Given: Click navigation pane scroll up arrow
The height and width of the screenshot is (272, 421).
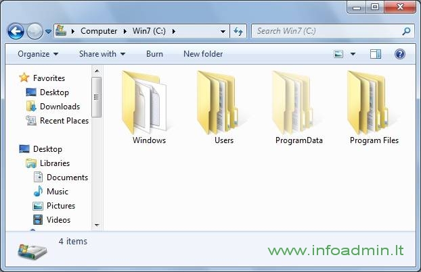Looking at the screenshot, I should [97, 72].
